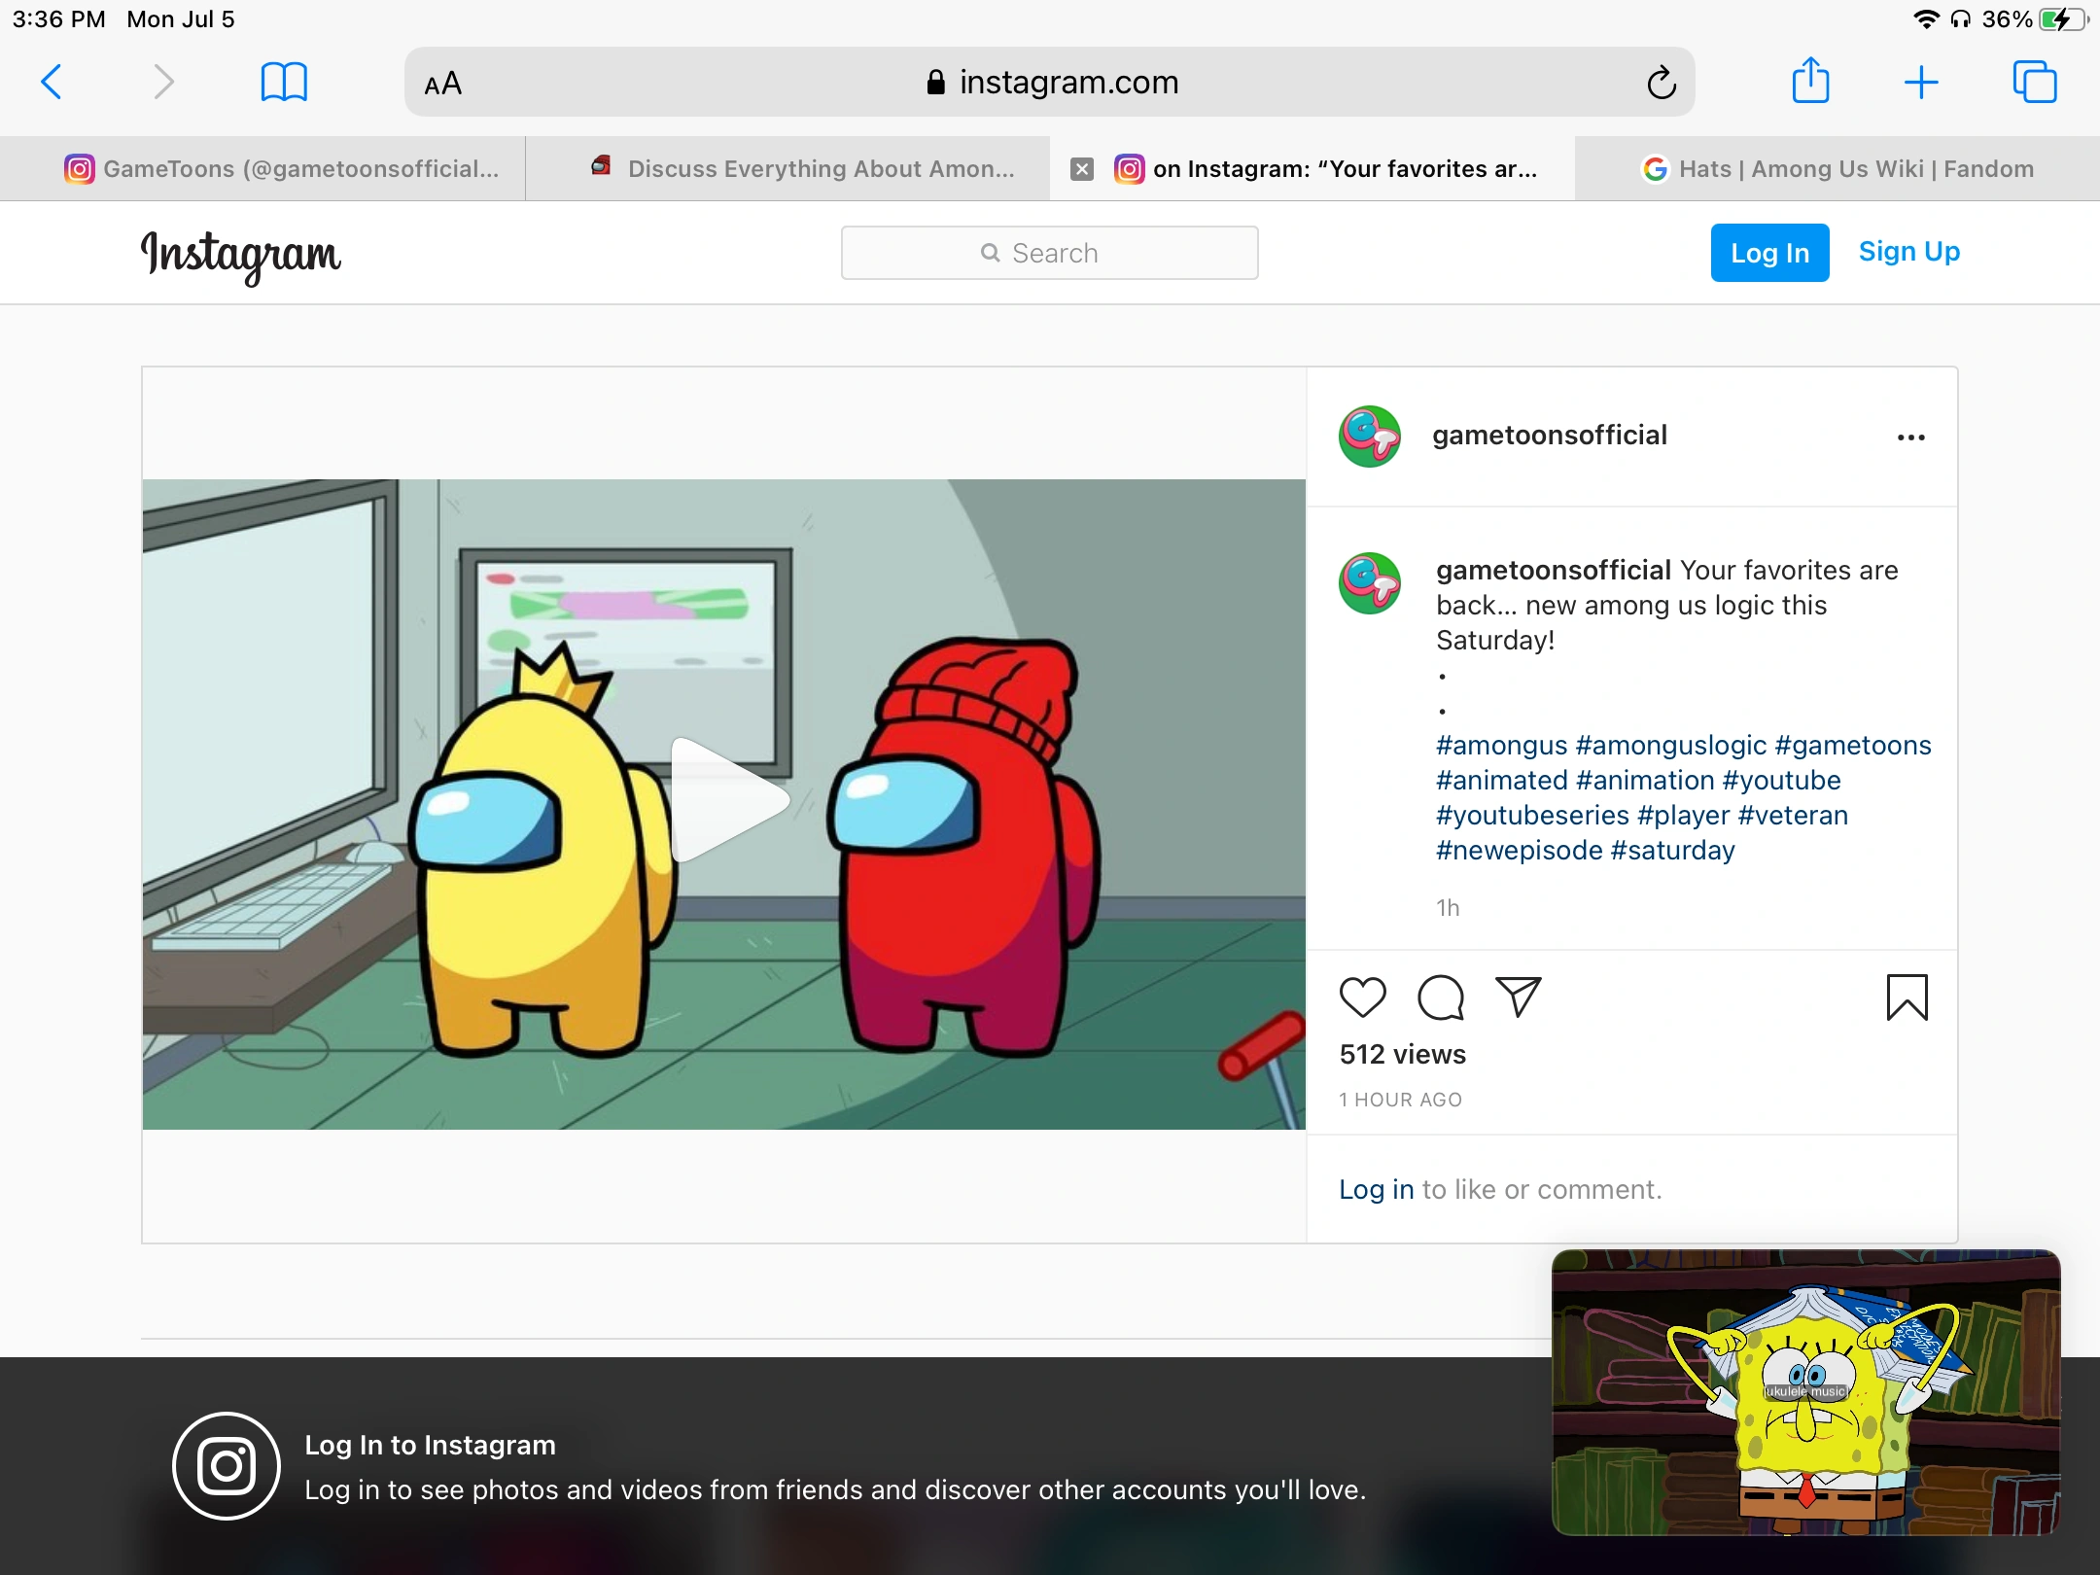Tap the heart like icon

coord(1362,997)
